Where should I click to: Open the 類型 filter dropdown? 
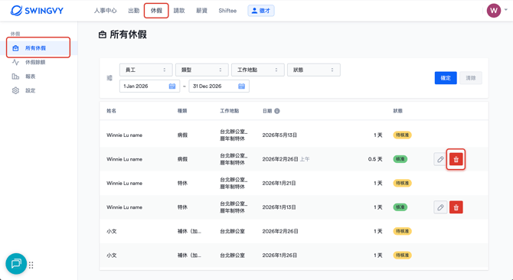pyautogui.click(x=202, y=70)
